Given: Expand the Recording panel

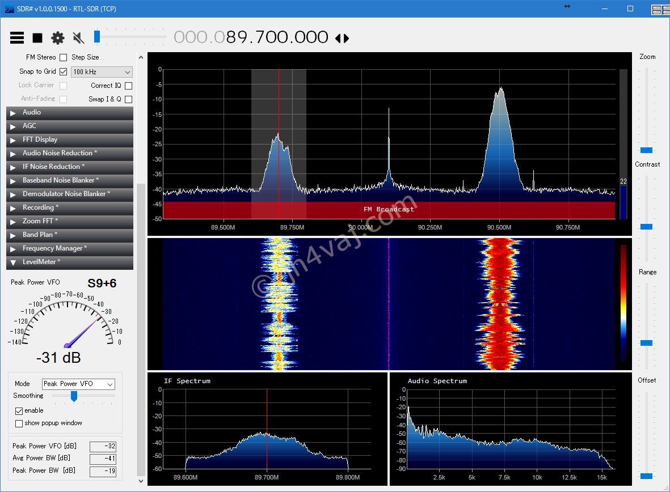Looking at the screenshot, I should 70,208.
